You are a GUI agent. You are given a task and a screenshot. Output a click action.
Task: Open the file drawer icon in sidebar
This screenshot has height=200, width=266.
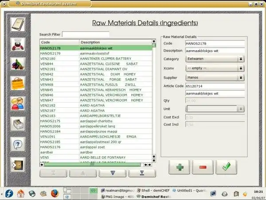click(x=18, y=124)
